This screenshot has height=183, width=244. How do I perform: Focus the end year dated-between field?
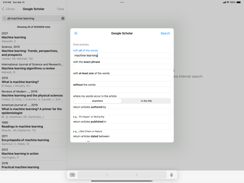tap(97, 141)
